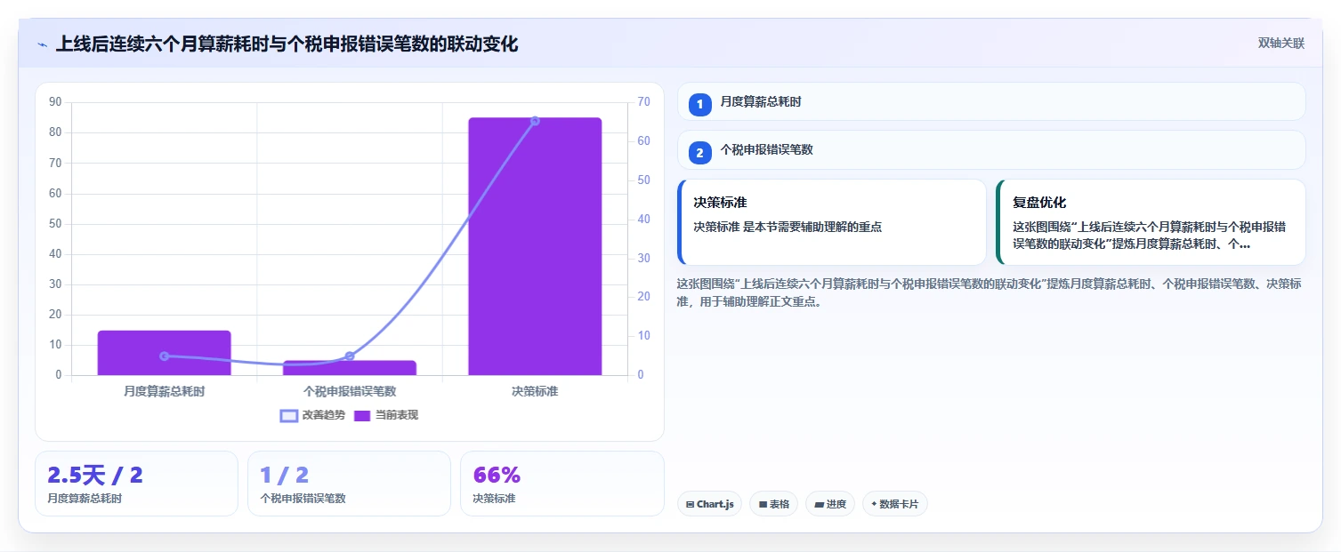1341x552 pixels.
Task: Click the 表格 tag
Action: click(x=774, y=504)
